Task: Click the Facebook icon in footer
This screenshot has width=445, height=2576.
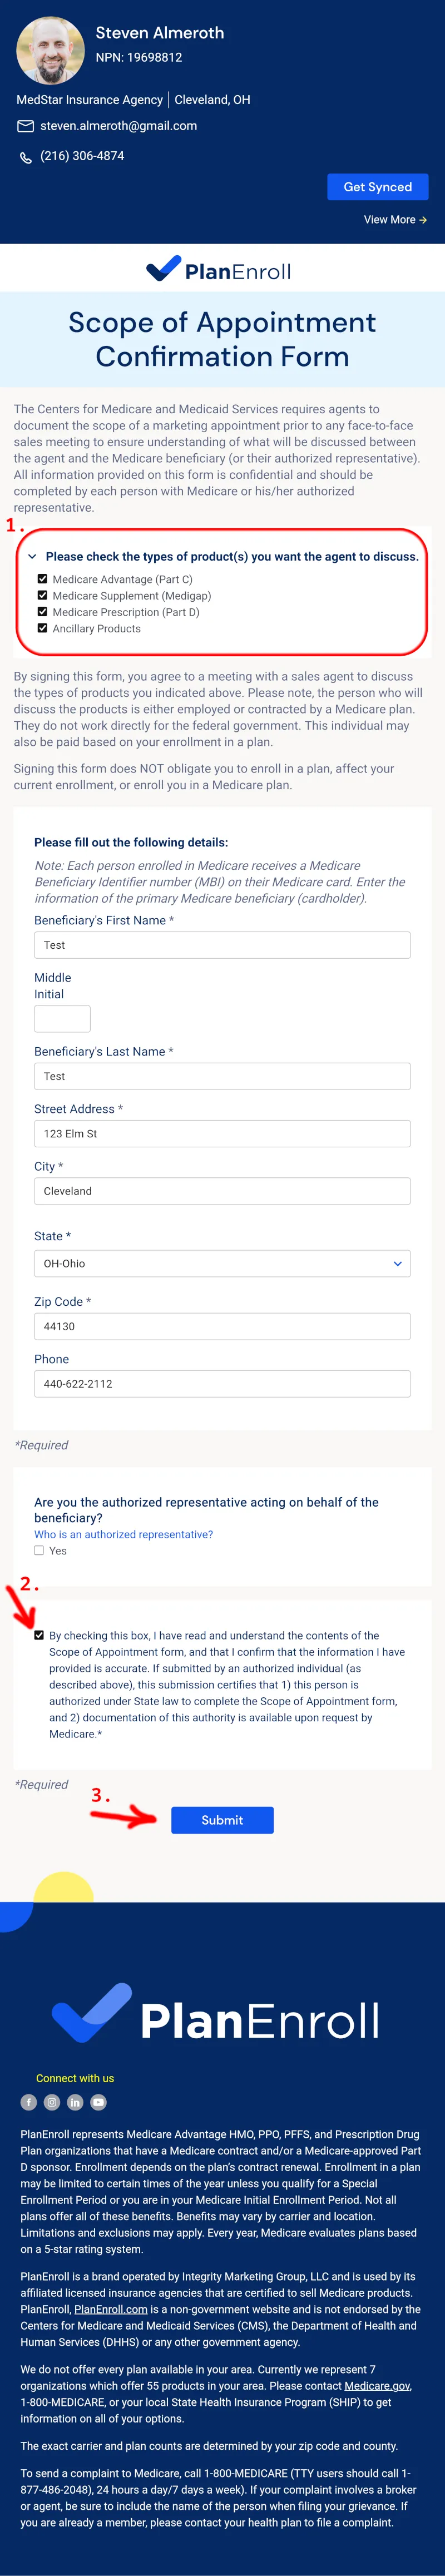Action: [29, 2102]
